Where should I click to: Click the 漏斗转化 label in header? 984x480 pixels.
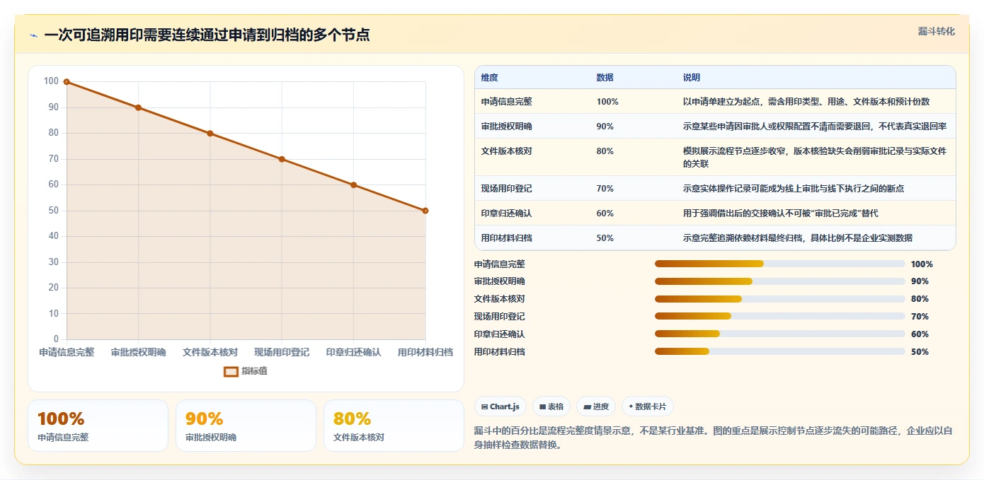(937, 32)
